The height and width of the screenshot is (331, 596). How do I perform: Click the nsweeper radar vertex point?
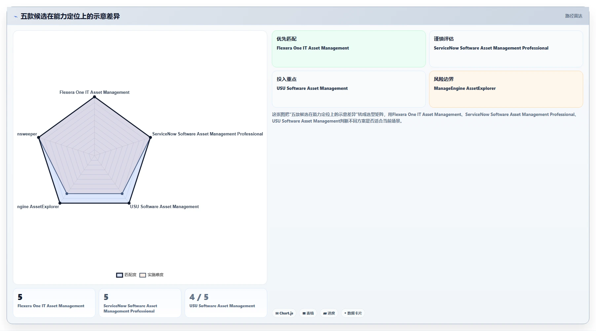[39, 137]
